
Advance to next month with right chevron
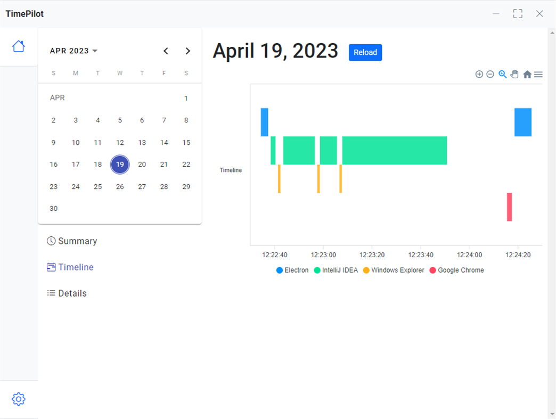point(187,51)
